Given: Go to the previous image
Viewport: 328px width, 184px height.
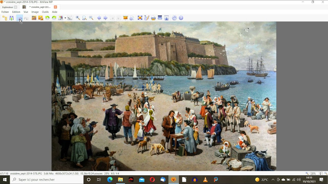Looking at the screenshot, I should pyautogui.click(x=99, y=18).
